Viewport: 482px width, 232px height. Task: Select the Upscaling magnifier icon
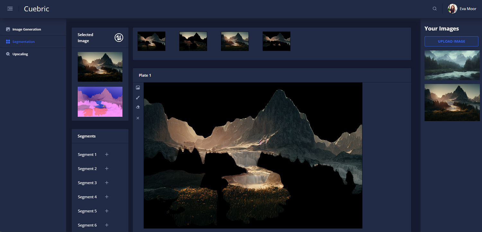pos(8,54)
